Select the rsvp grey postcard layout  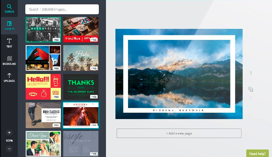pyautogui.click(x=81, y=144)
